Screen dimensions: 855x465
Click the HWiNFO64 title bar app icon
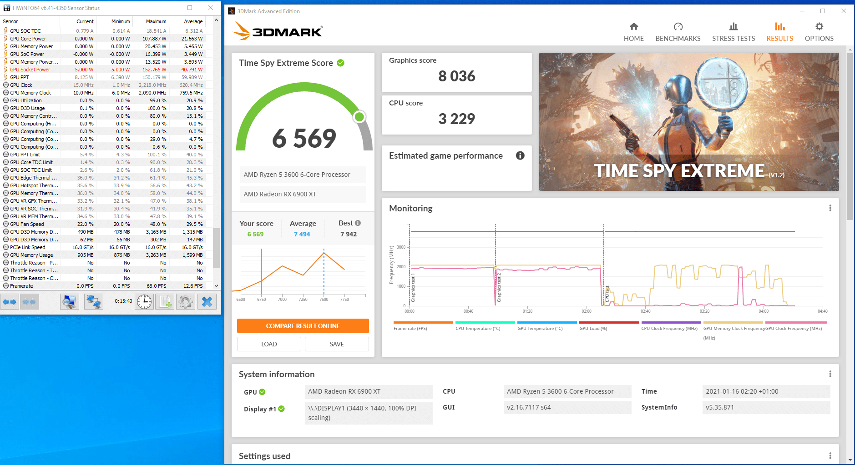coord(6,8)
